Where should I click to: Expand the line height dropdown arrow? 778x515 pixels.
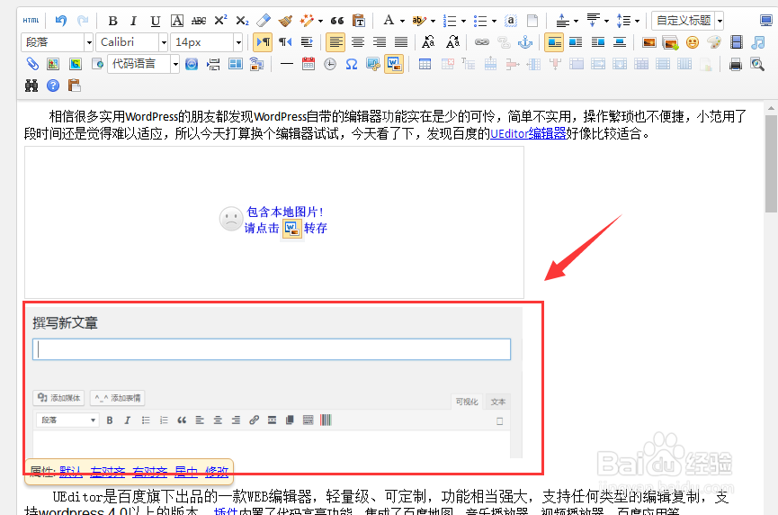(637, 21)
